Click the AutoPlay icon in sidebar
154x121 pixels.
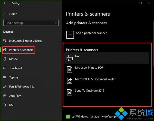coord(5,96)
